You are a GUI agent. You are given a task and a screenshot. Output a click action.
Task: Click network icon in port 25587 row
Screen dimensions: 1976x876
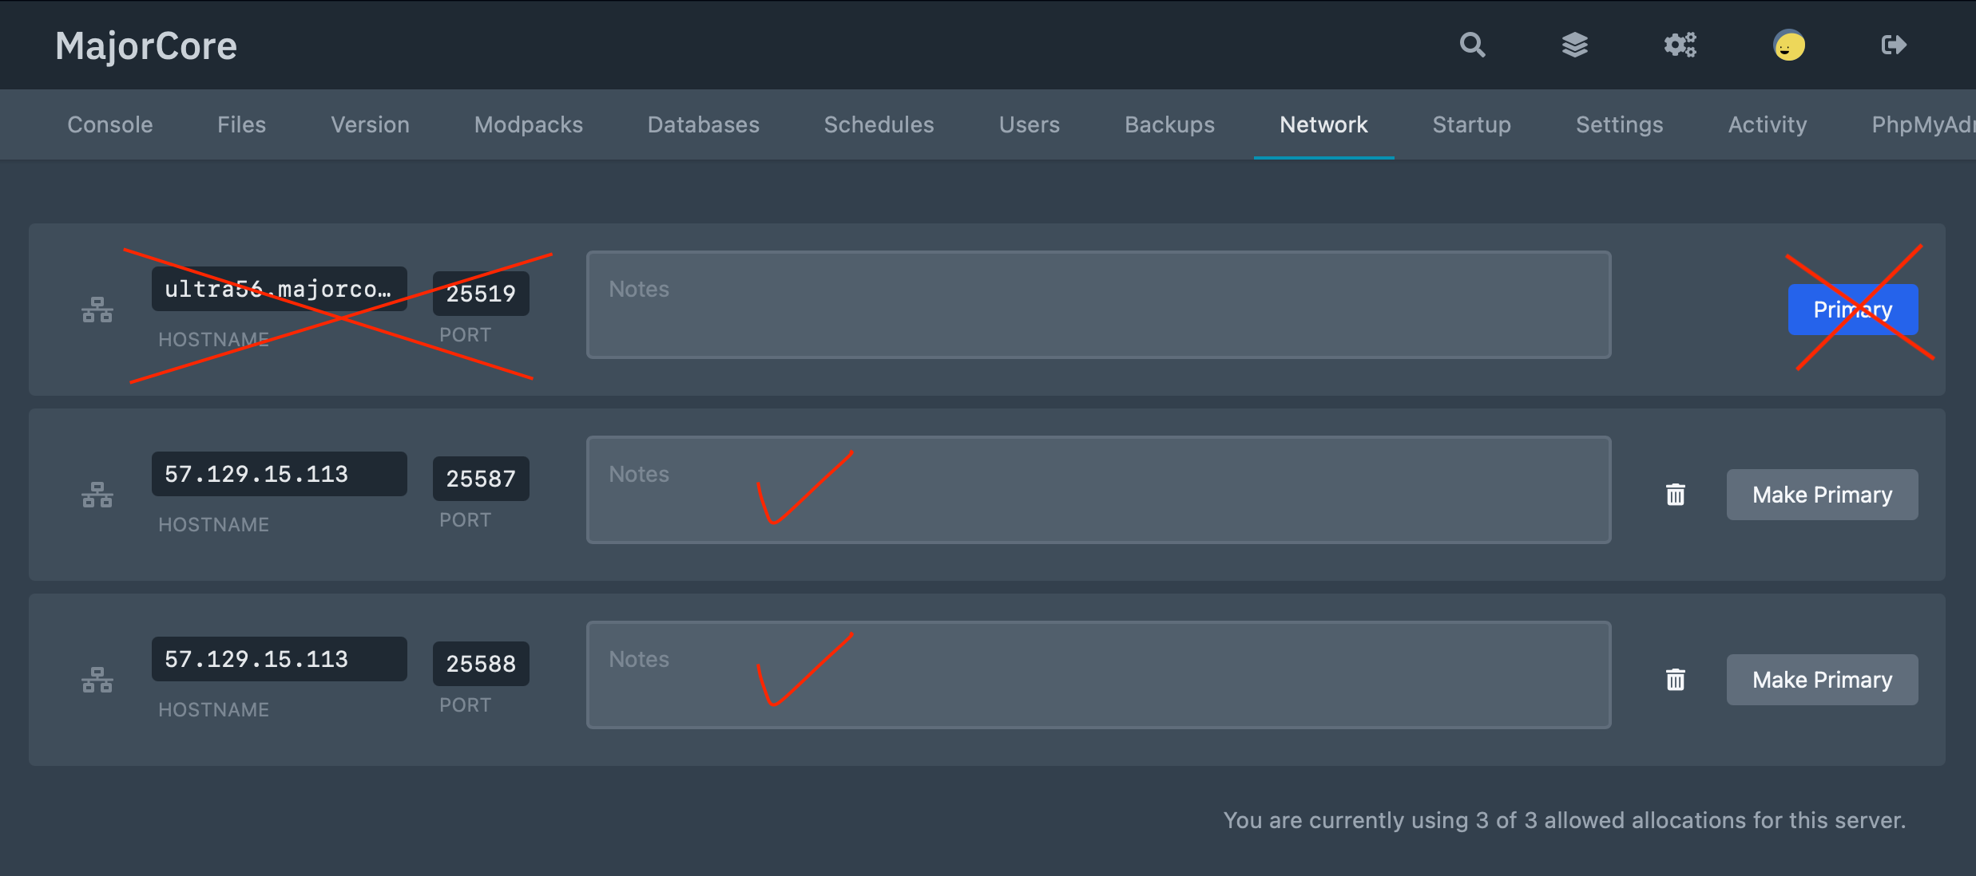[97, 495]
